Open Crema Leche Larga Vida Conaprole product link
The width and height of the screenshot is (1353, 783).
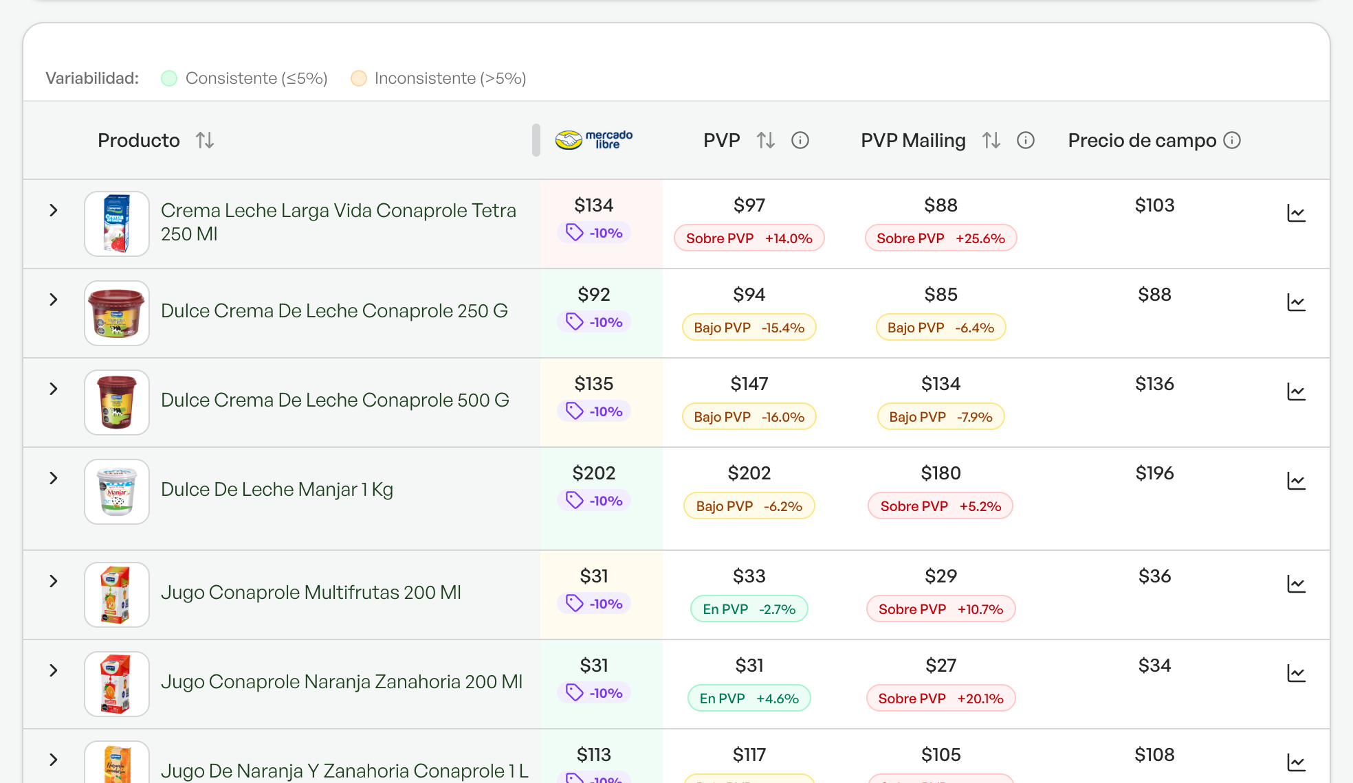pyautogui.click(x=338, y=222)
